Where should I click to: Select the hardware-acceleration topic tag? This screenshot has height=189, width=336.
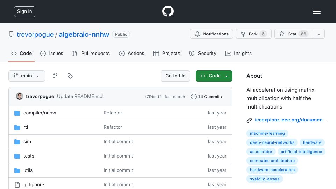click(272, 170)
